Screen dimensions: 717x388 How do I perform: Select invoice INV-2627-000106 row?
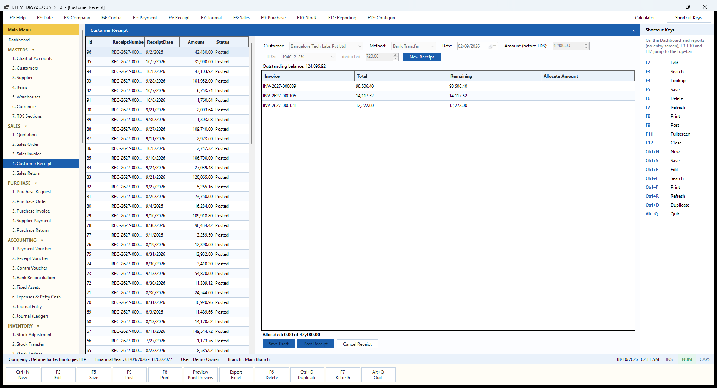[448, 96]
